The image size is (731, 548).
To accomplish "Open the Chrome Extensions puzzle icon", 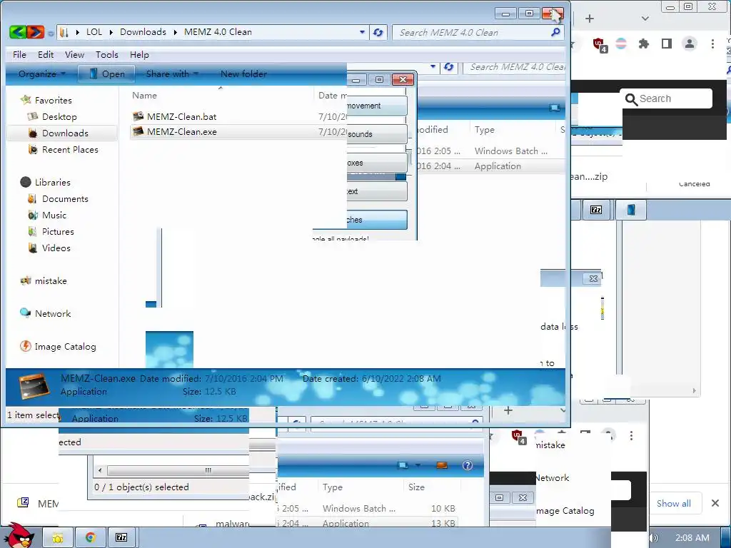I will click(x=644, y=44).
